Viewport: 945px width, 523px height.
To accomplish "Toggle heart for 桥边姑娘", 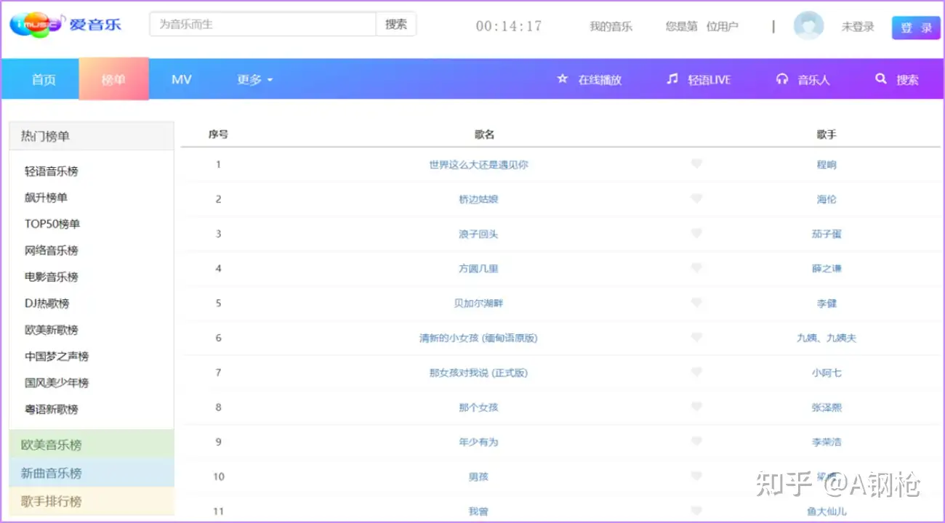I will pyautogui.click(x=696, y=198).
